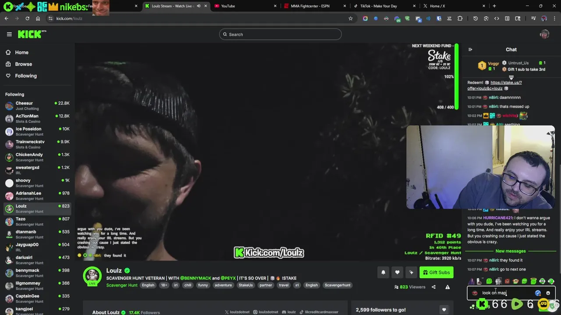View site information icon in the address bar

50,18
